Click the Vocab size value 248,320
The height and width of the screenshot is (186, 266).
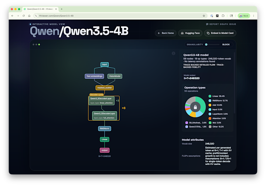coord(210,144)
